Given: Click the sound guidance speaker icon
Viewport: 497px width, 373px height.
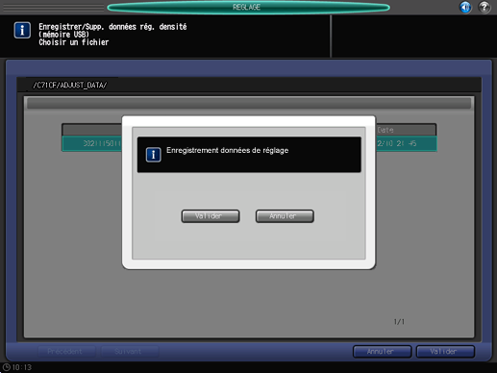Looking at the screenshot, I should [x=465, y=7].
